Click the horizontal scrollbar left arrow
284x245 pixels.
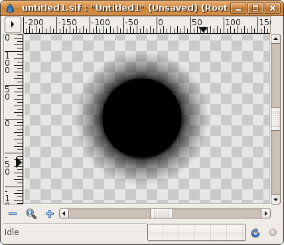pos(64,214)
